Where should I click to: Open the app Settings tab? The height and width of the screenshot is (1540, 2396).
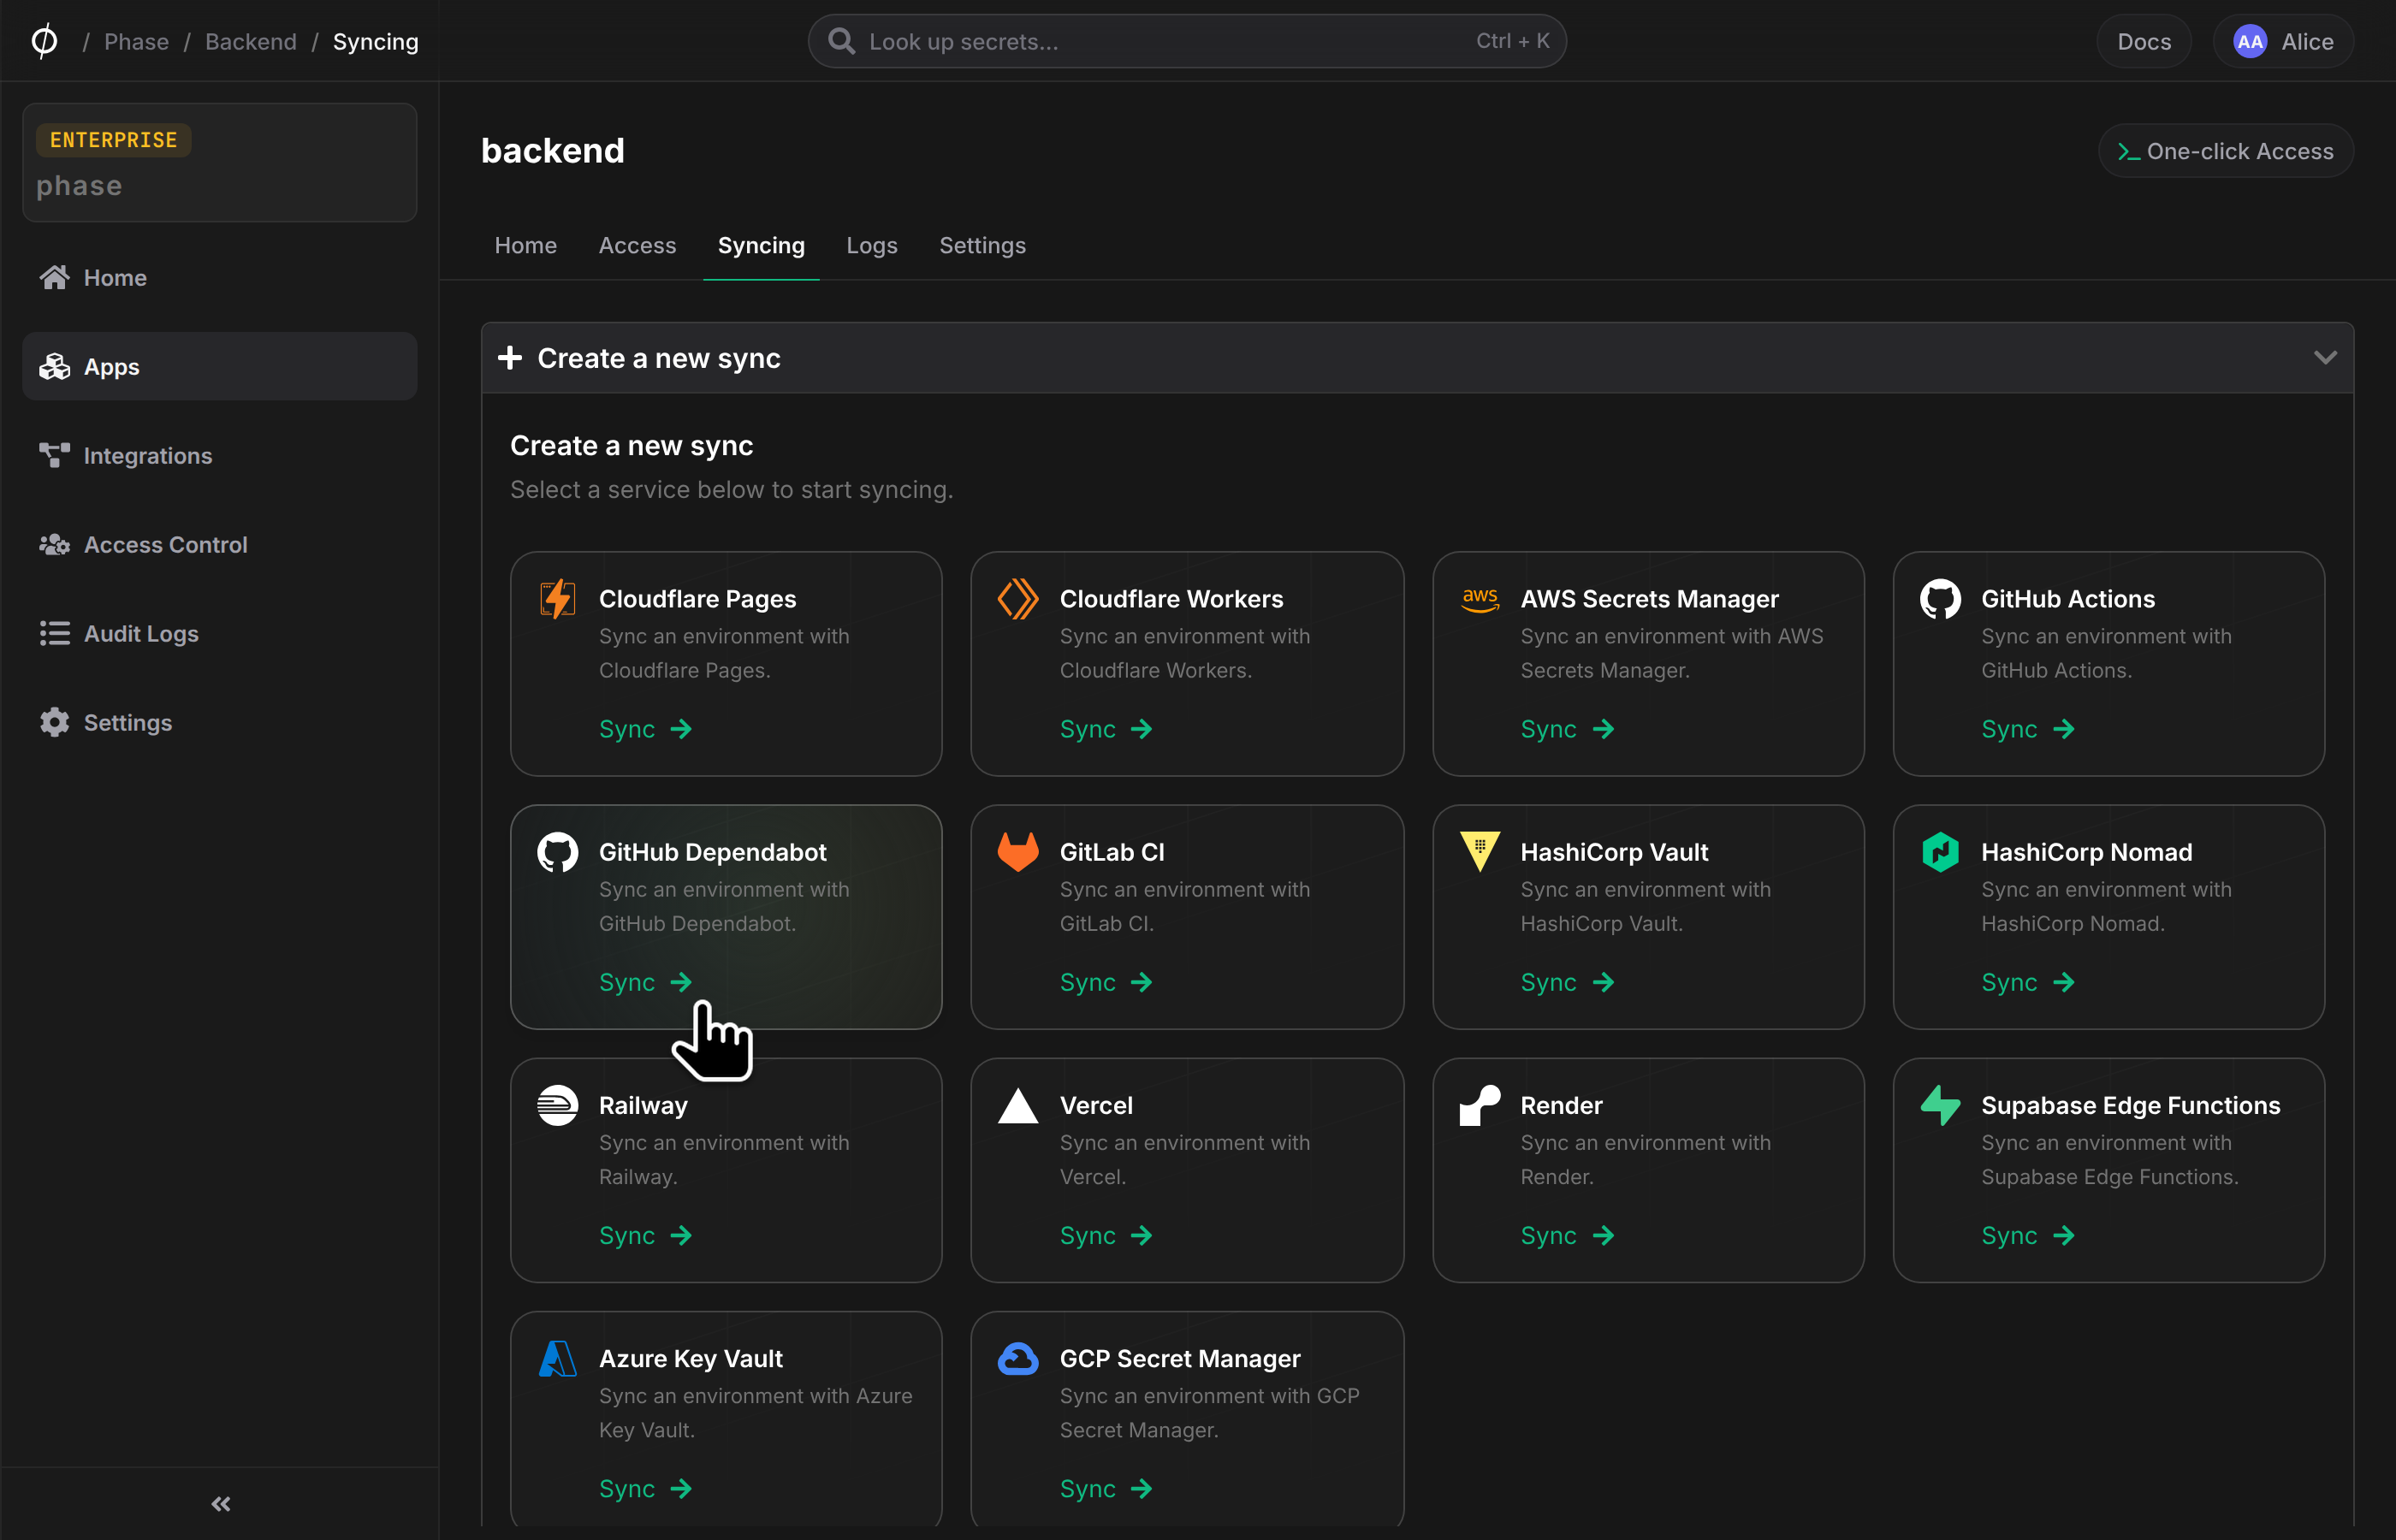(x=982, y=245)
